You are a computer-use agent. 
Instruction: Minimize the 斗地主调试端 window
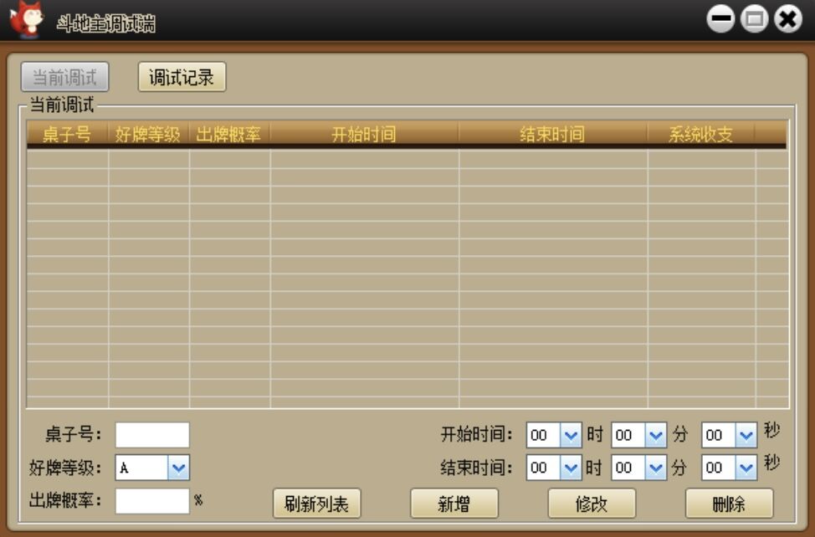coord(720,19)
